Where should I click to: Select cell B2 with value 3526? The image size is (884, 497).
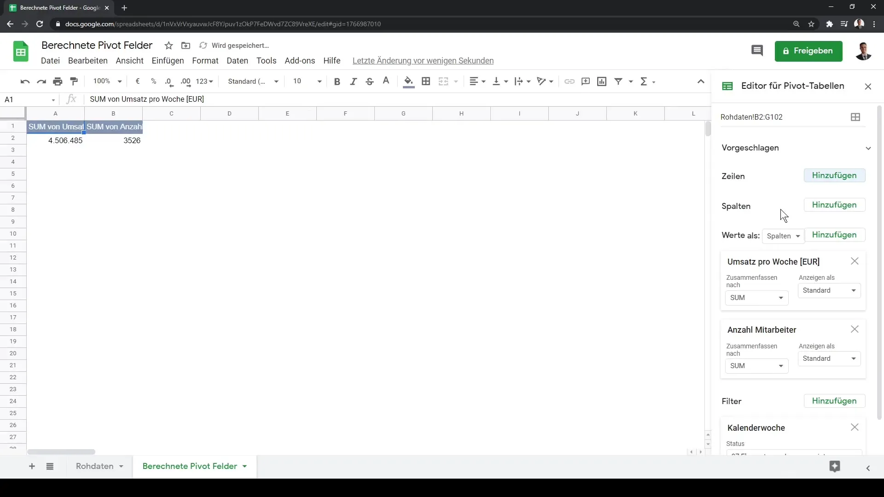pyautogui.click(x=113, y=140)
